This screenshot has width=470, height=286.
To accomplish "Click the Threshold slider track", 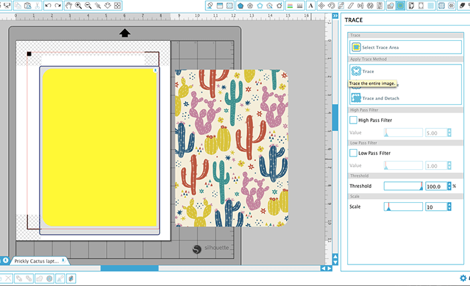I will [x=404, y=186].
